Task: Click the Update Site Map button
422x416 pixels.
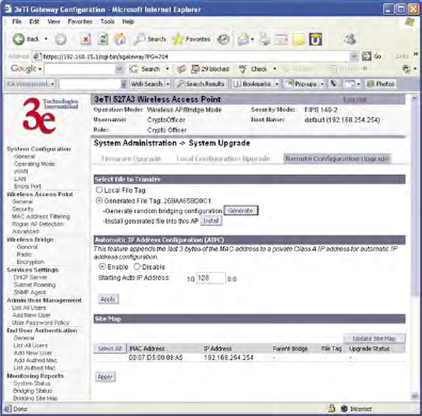Action: click(374, 339)
